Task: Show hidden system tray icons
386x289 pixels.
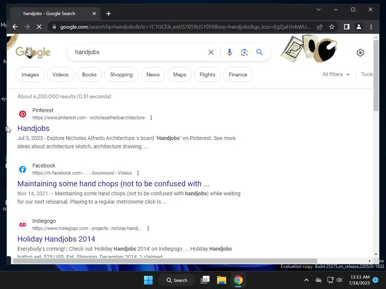Action: [306, 280]
